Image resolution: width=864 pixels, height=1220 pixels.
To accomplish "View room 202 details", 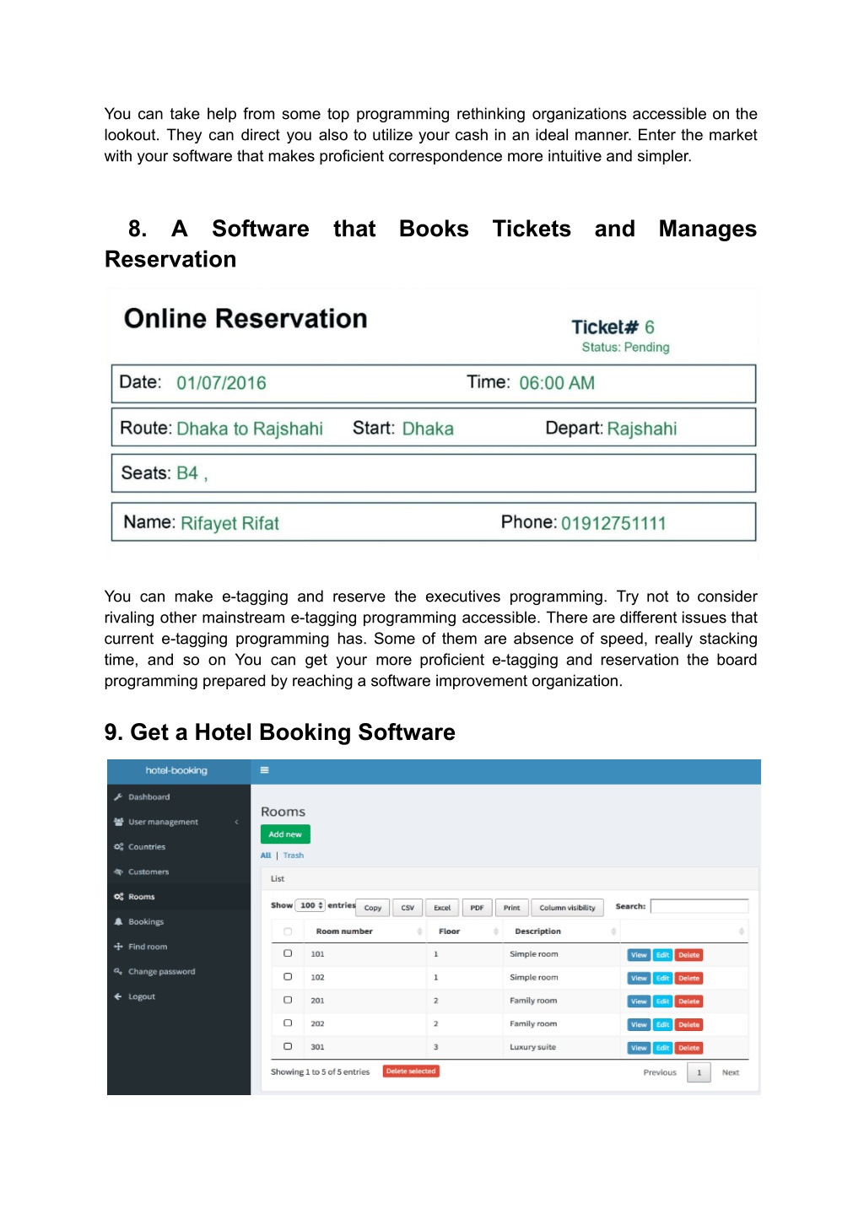I will (639, 1025).
